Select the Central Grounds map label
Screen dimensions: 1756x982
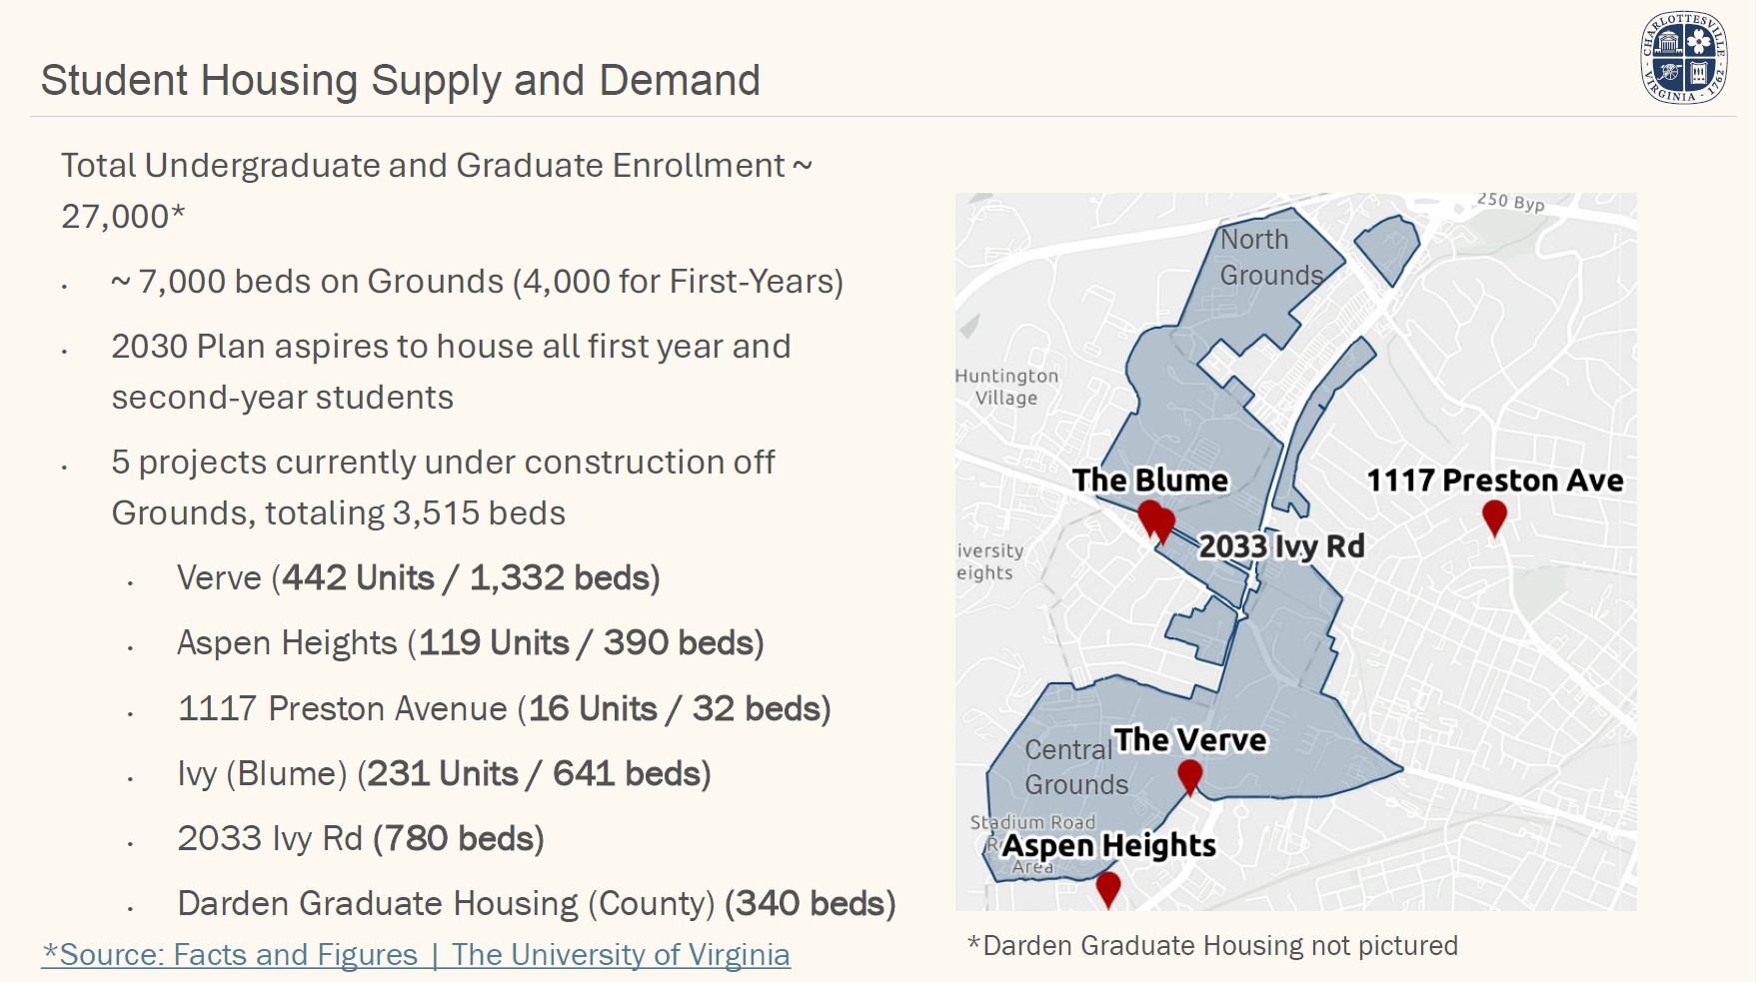[x=1074, y=767]
